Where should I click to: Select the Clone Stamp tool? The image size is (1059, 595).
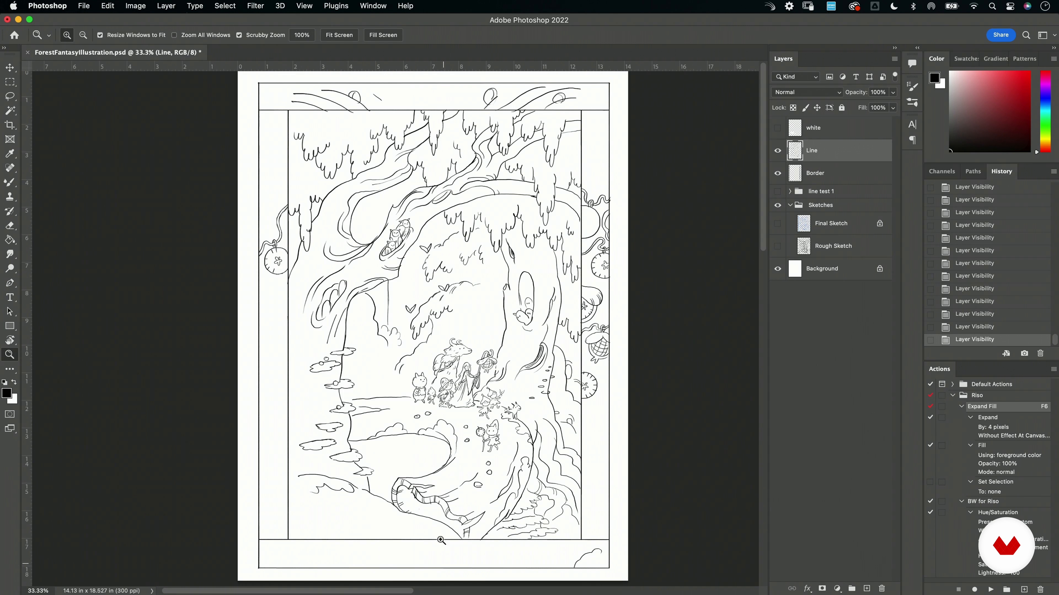tap(10, 197)
